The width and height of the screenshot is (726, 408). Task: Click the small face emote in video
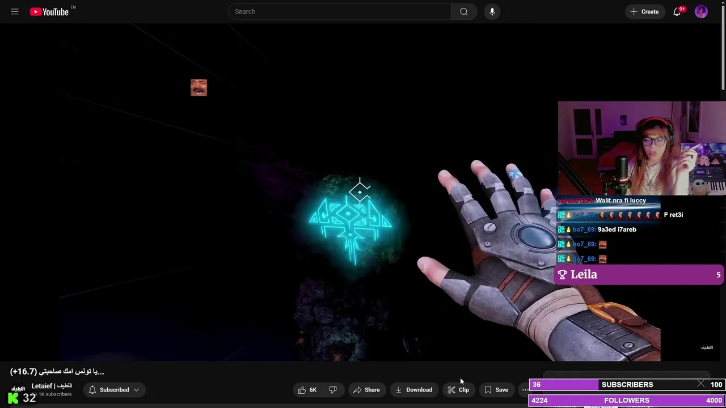[199, 88]
